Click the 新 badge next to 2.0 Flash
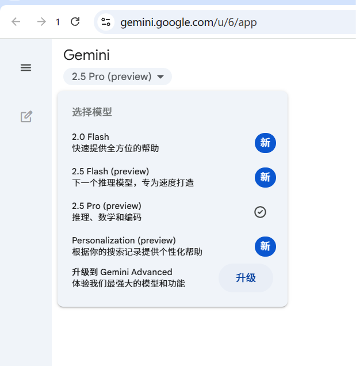Image resolution: width=356 pixels, height=366 pixels. [x=265, y=143]
